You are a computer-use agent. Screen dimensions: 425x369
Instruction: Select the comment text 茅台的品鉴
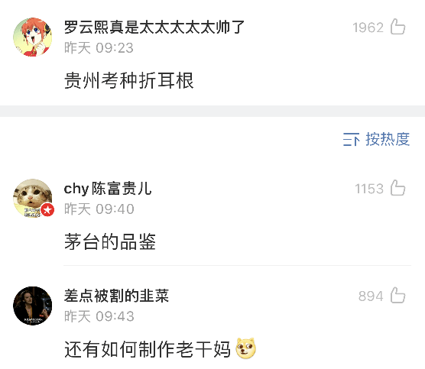tap(110, 241)
